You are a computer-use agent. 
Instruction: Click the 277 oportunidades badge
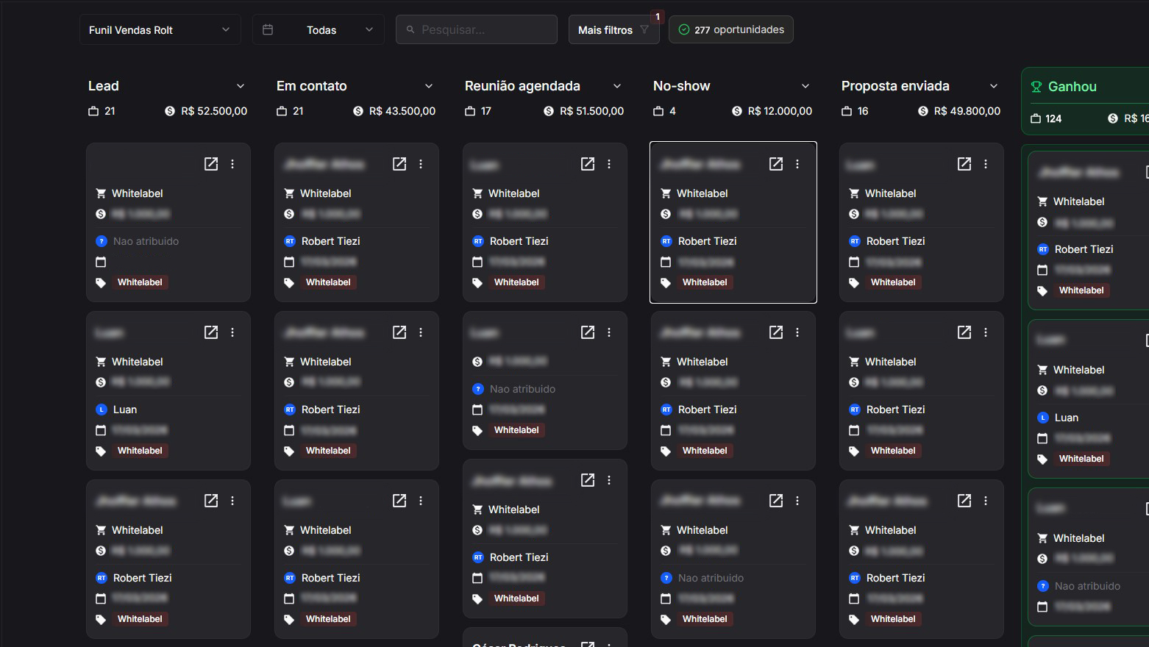point(730,29)
